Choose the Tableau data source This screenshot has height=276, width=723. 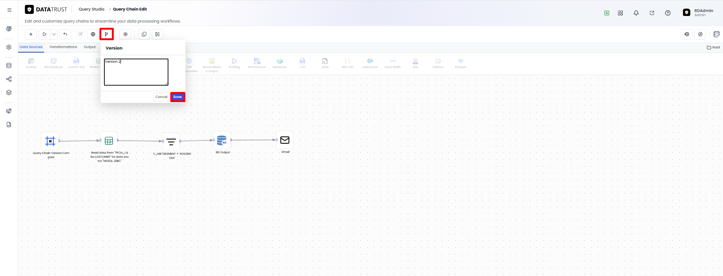(438, 63)
